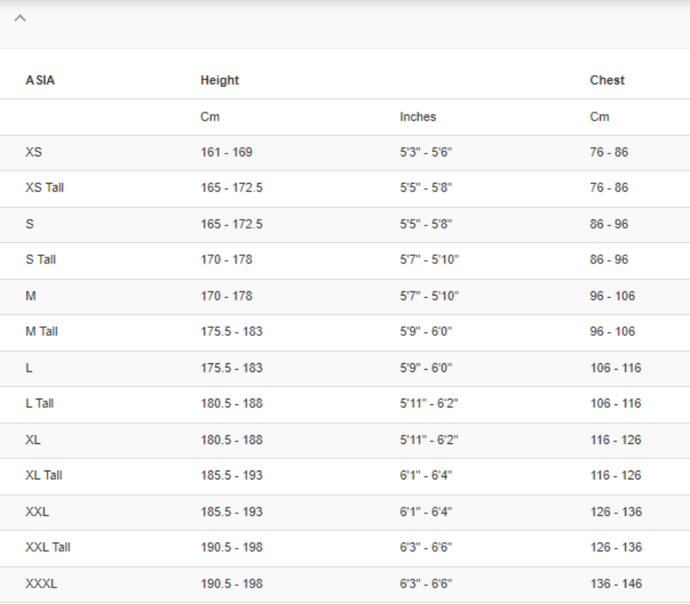Collapse the size chart with the top chevron
690x604 pixels.
pos(20,18)
